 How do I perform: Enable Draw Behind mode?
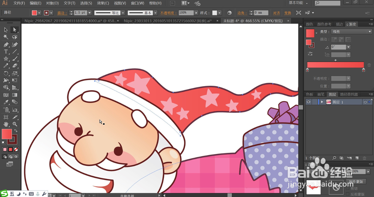tap(10, 157)
